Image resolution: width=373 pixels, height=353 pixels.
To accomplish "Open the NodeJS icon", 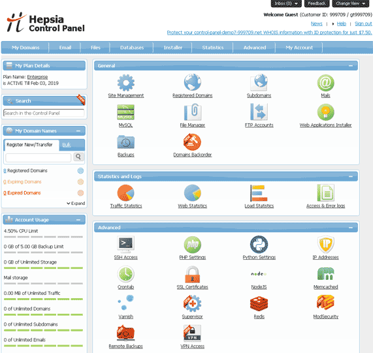I will tap(259, 274).
